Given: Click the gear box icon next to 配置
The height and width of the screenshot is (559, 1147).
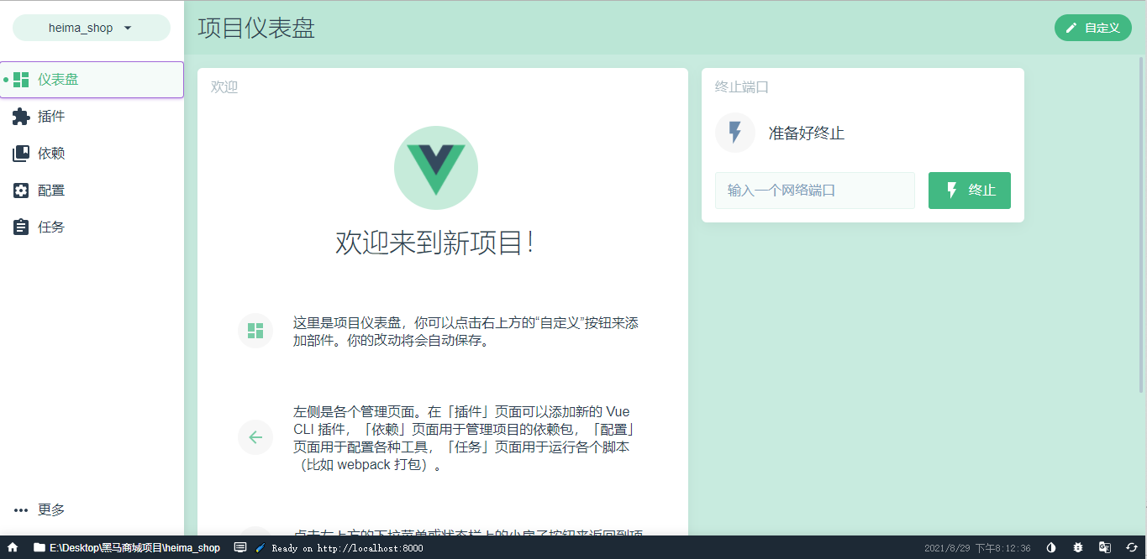Looking at the screenshot, I should (x=21, y=191).
